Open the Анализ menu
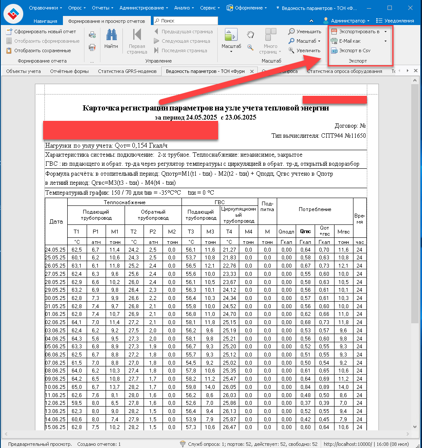Viewport: 422px width, 448px height. (184, 8)
